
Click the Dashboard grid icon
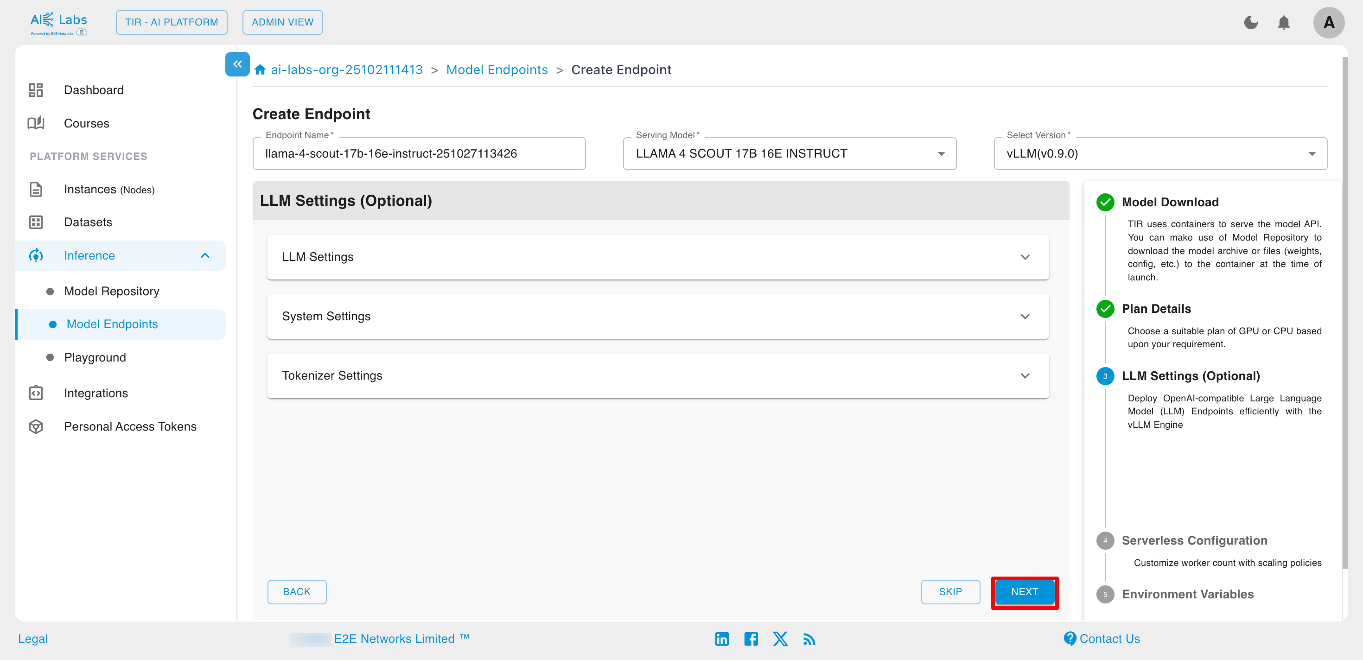pyautogui.click(x=35, y=90)
